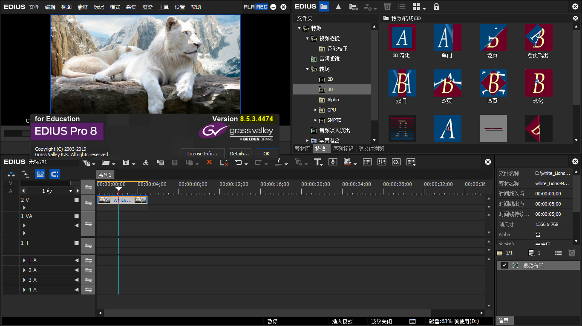Click the sync-lock arrows on 1 T track

point(88,246)
